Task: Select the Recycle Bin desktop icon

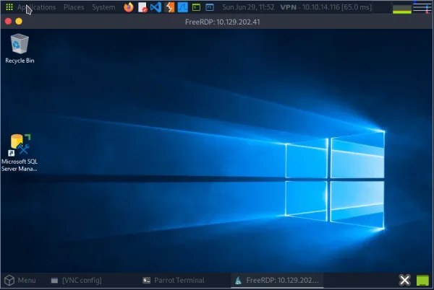Action: click(x=20, y=48)
